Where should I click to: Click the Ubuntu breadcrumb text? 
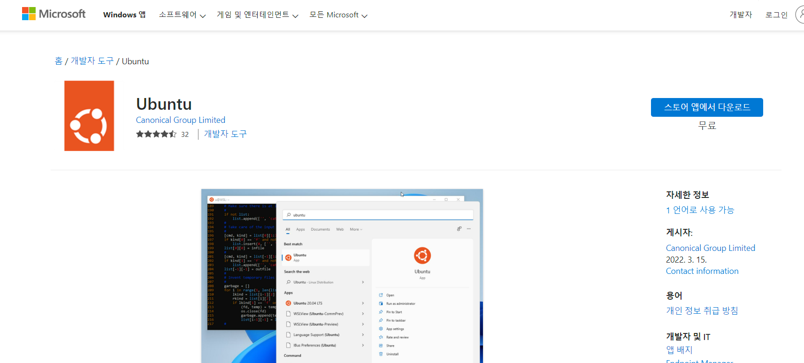(x=135, y=61)
